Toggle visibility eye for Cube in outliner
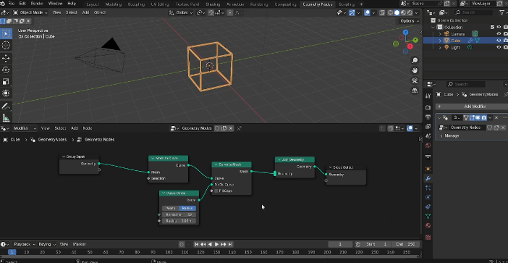This screenshot has width=508, height=263. pos(499,41)
